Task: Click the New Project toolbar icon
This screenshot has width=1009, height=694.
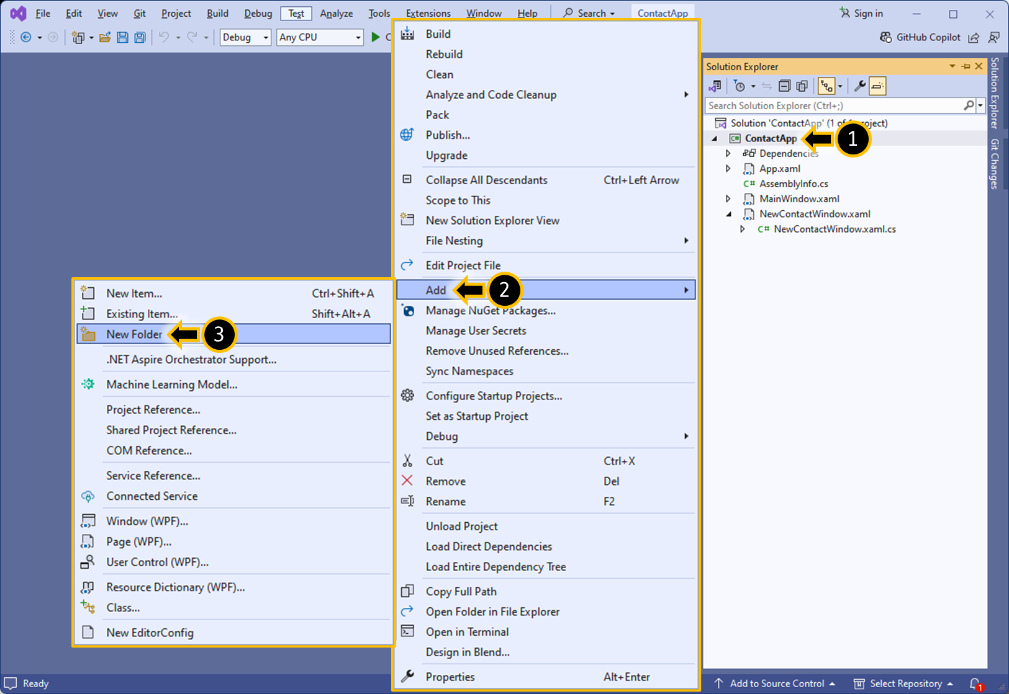Action: point(78,37)
